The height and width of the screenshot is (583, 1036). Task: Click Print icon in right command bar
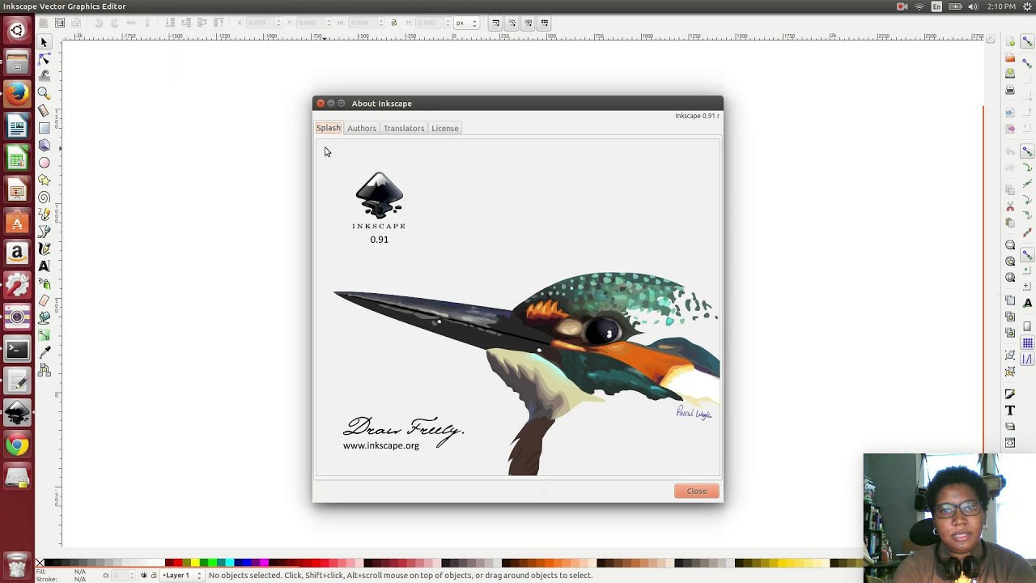click(x=1010, y=90)
